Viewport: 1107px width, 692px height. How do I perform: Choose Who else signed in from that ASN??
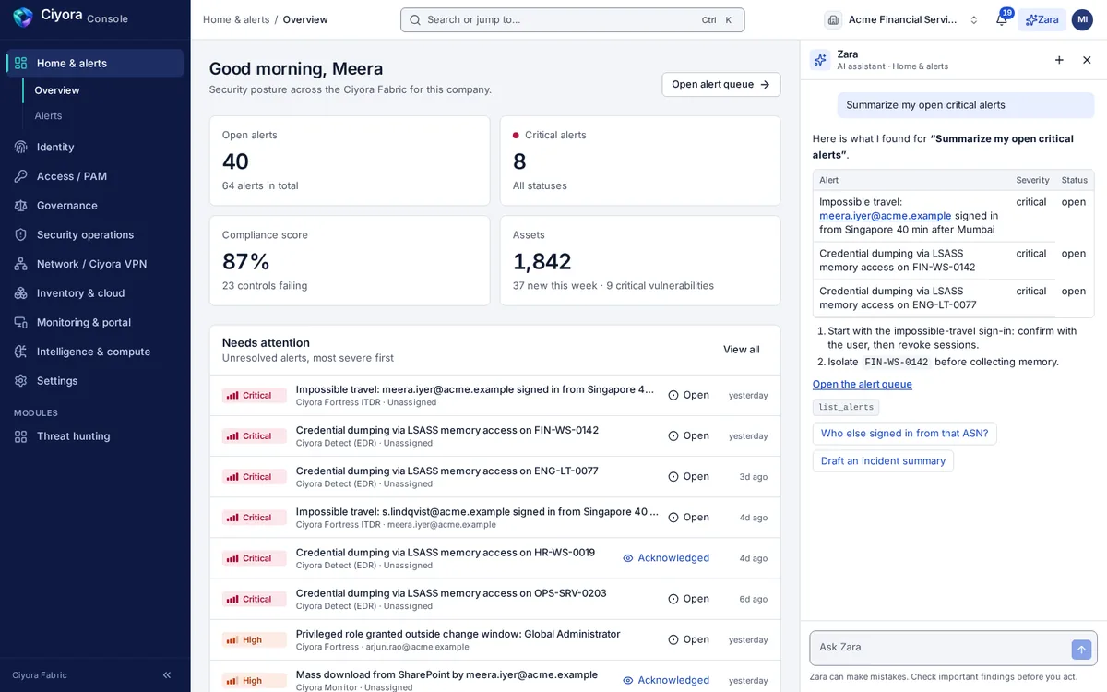coord(904,434)
